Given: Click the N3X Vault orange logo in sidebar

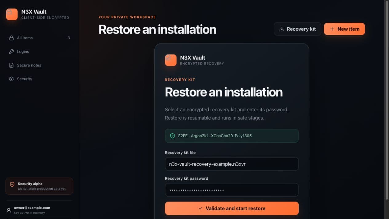Looking at the screenshot, I should pyautogui.click(x=12, y=14).
